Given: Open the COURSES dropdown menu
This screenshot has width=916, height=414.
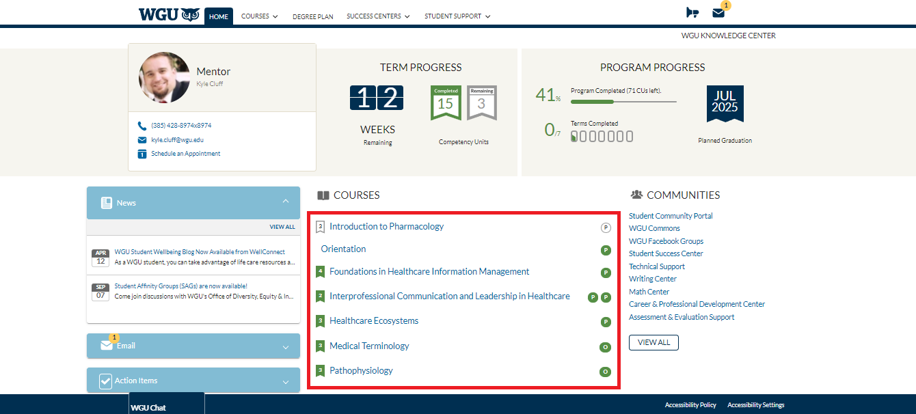Looking at the screenshot, I should (260, 16).
